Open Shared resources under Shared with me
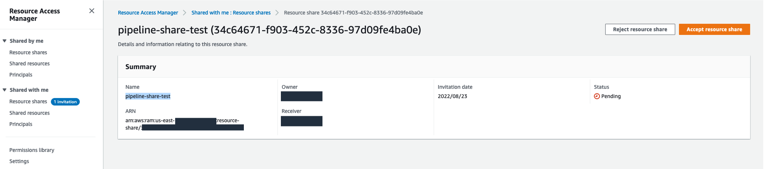This screenshot has height=169, width=764. [29, 113]
